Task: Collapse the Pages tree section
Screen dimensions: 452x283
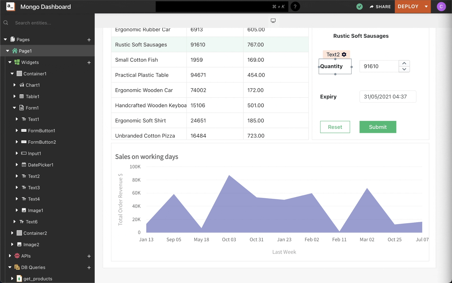Action: [5, 40]
